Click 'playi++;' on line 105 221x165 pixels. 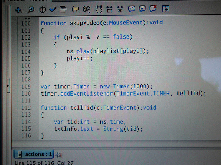click(x=79, y=58)
